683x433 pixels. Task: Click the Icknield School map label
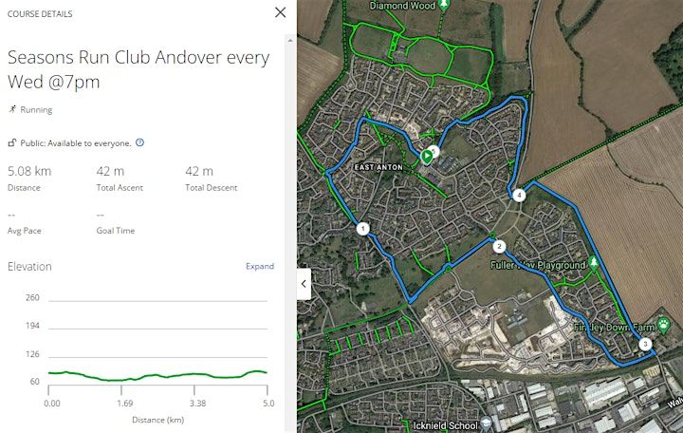tap(445, 425)
